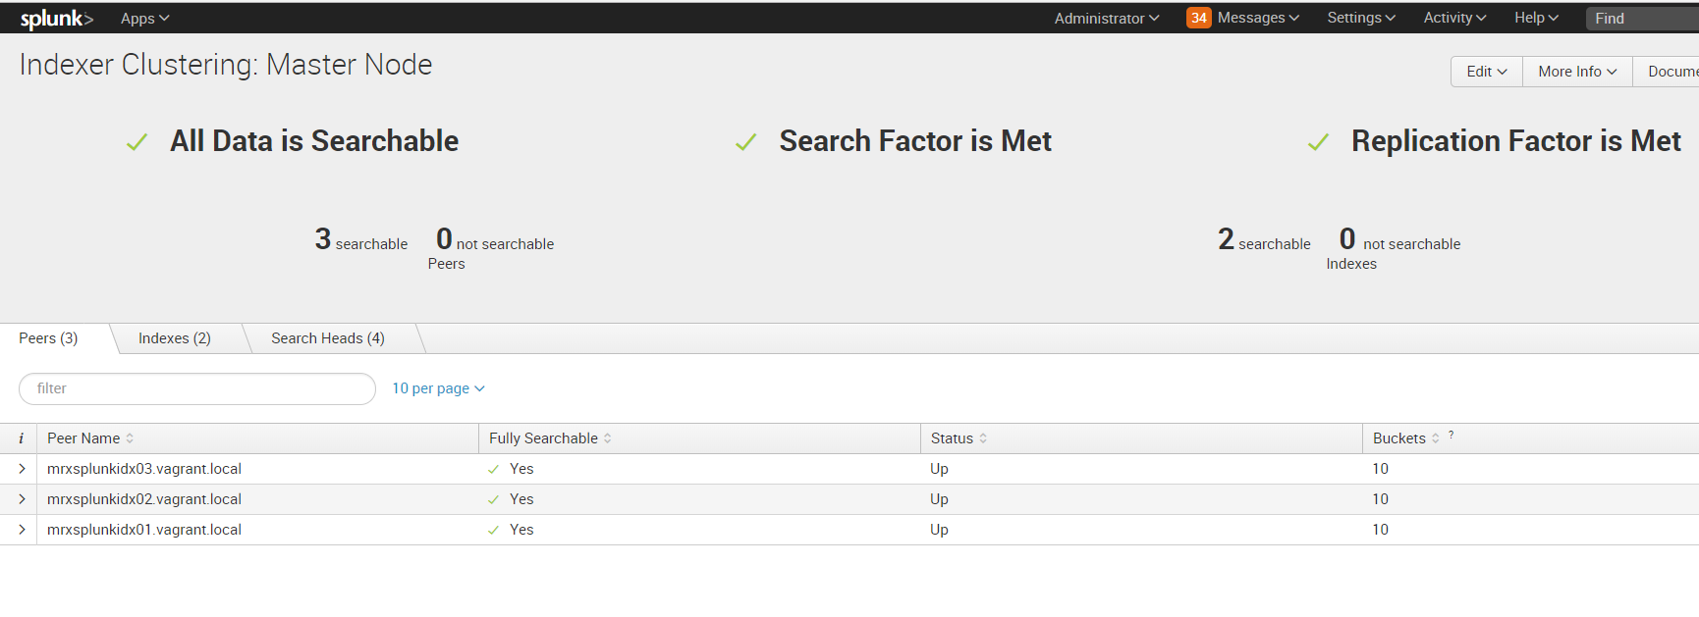Sort by Status column arrows
The height and width of the screenshot is (617, 1699).
click(983, 438)
